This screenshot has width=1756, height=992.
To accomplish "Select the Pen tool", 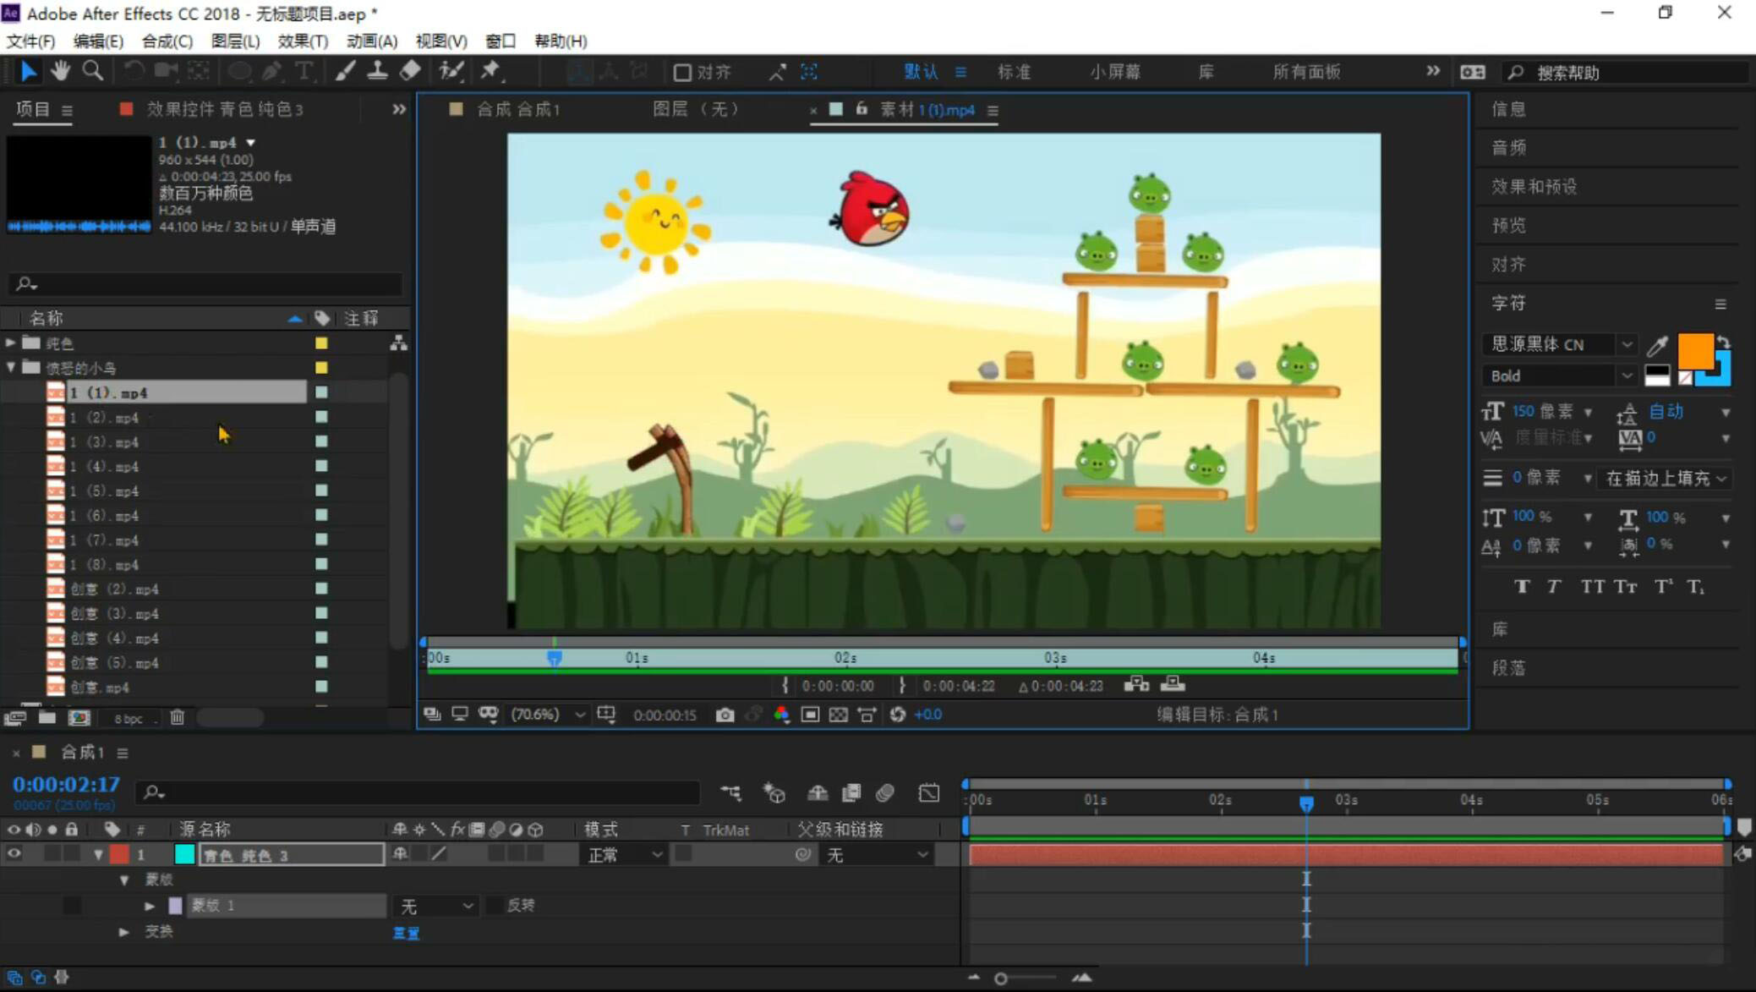I will coord(271,72).
